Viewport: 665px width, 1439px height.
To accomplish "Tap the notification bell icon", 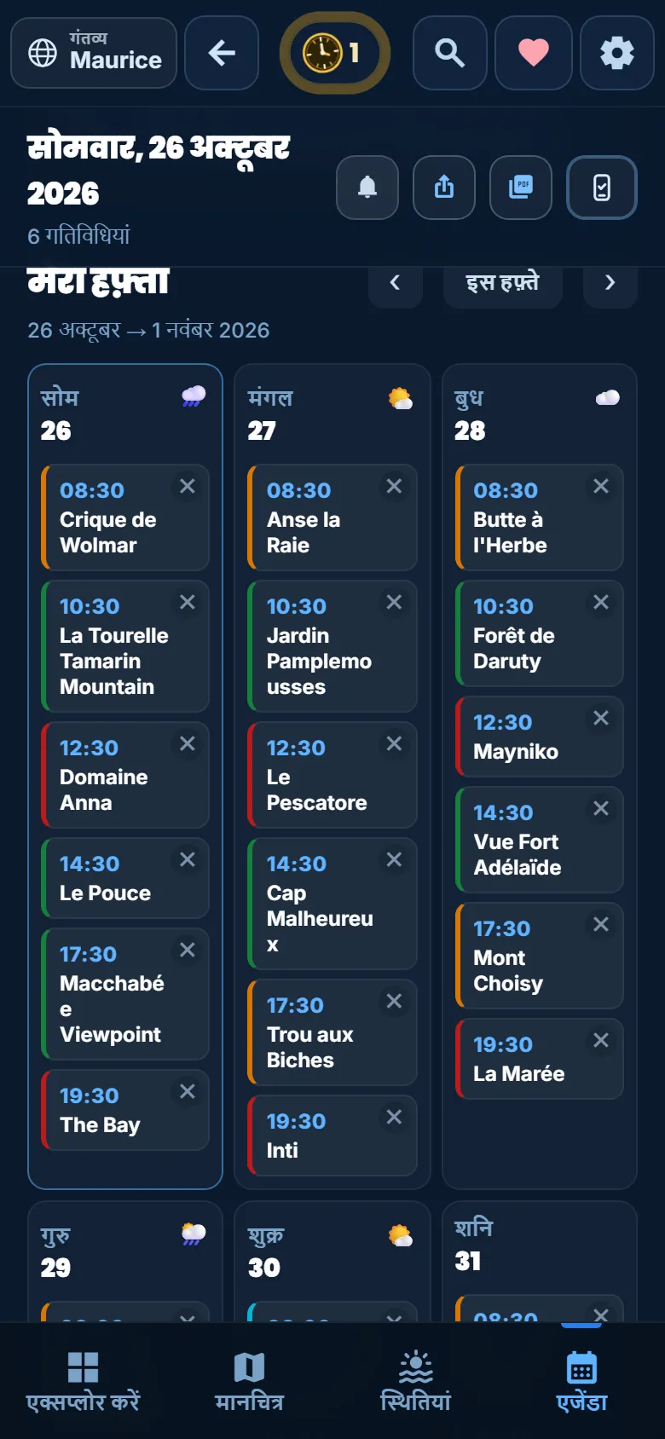I will pyautogui.click(x=367, y=188).
